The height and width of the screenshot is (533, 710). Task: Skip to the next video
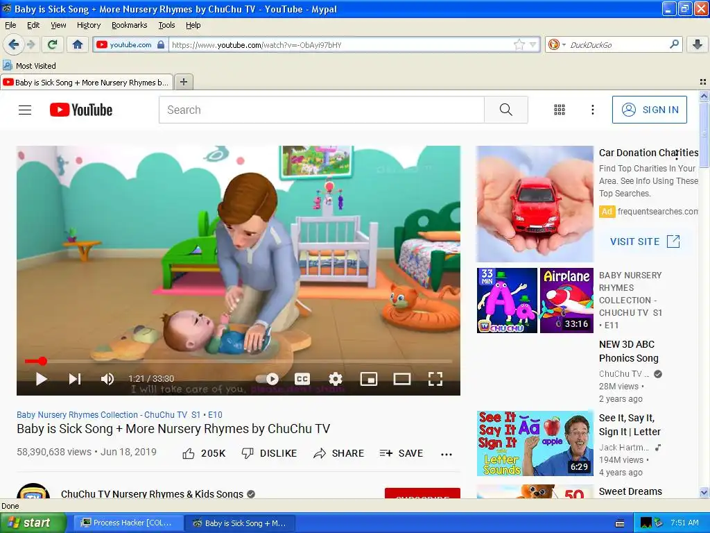(75, 379)
